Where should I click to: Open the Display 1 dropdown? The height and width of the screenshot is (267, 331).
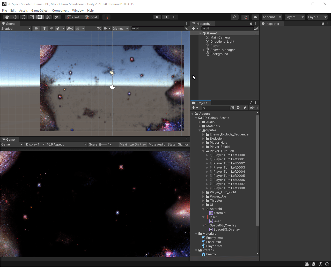point(35,144)
